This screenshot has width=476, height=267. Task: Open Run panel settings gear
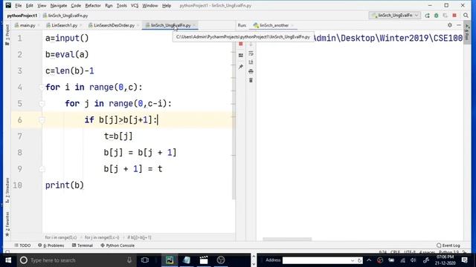pyautogui.click(x=450, y=25)
